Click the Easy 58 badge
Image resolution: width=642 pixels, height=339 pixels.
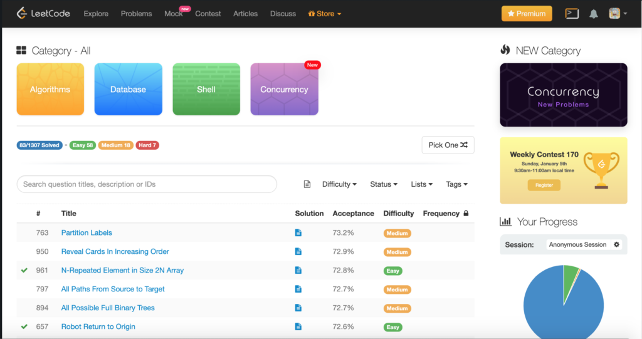point(82,145)
